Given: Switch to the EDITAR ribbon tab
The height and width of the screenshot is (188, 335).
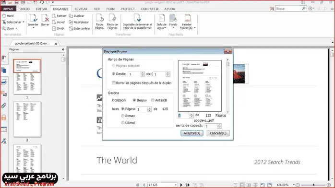Looking at the screenshot, I should click(41, 9).
